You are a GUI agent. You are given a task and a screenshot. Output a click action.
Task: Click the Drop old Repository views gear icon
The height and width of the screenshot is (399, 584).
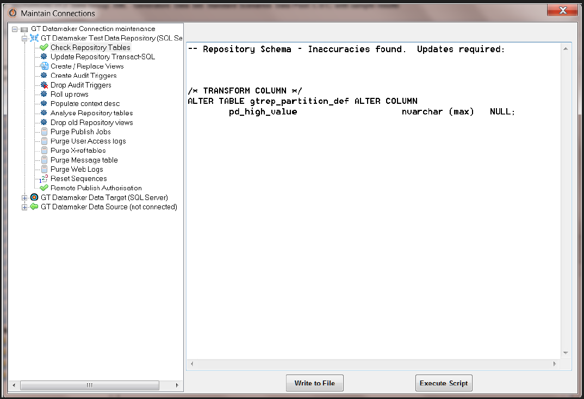tap(44, 122)
